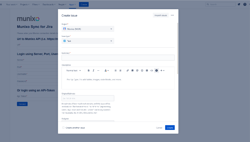Open the Filters menu
The height and width of the screenshot is (142, 250).
pyautogui.click(x=36, y=5)
